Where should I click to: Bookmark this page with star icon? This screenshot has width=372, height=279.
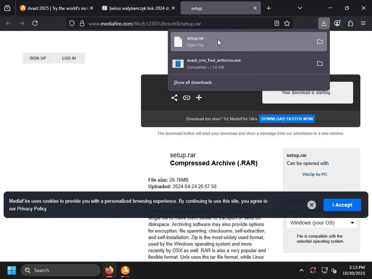(x=287, y=23)
